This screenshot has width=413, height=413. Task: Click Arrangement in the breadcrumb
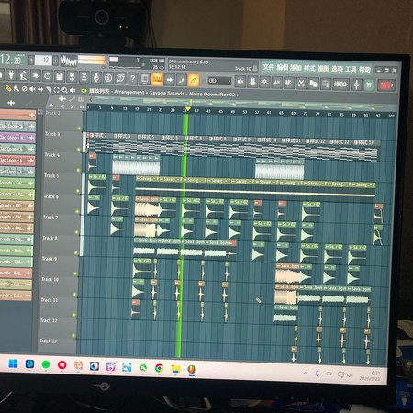(x=128, y=92)
